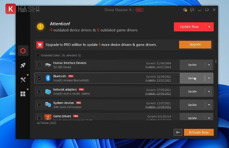Click the Bluetooth device icon

point(48,78)
